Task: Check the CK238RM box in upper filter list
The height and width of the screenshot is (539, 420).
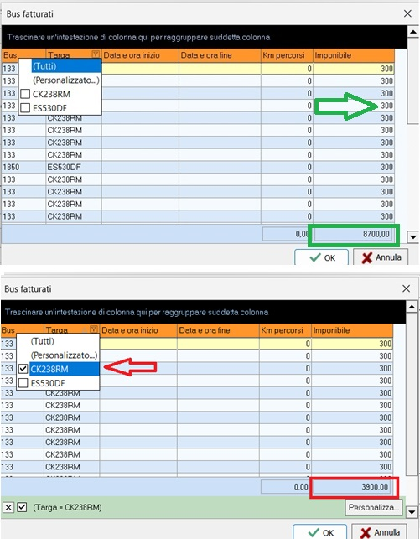Action: pyautogui.click(x=25, y=94)
